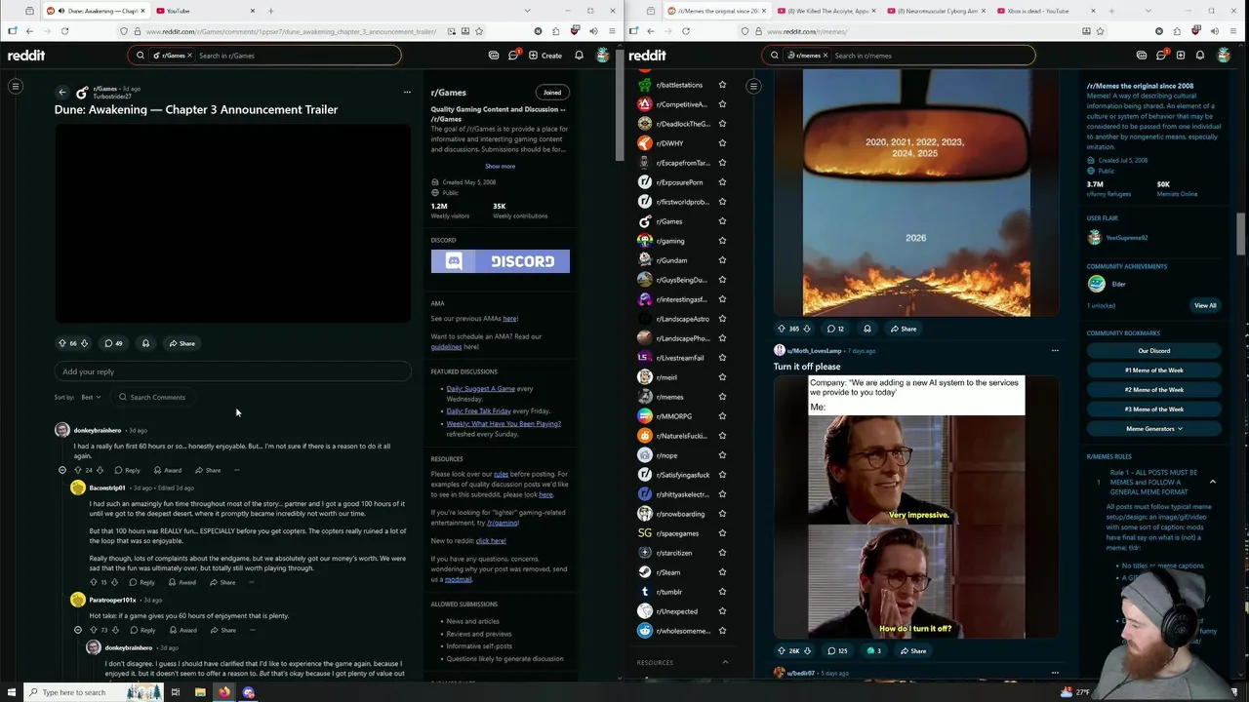This screenshot has width=1249, height=702.
Task: Open the Dune post overflow menu
Action: pyautogui.click(x=407, y=93)
